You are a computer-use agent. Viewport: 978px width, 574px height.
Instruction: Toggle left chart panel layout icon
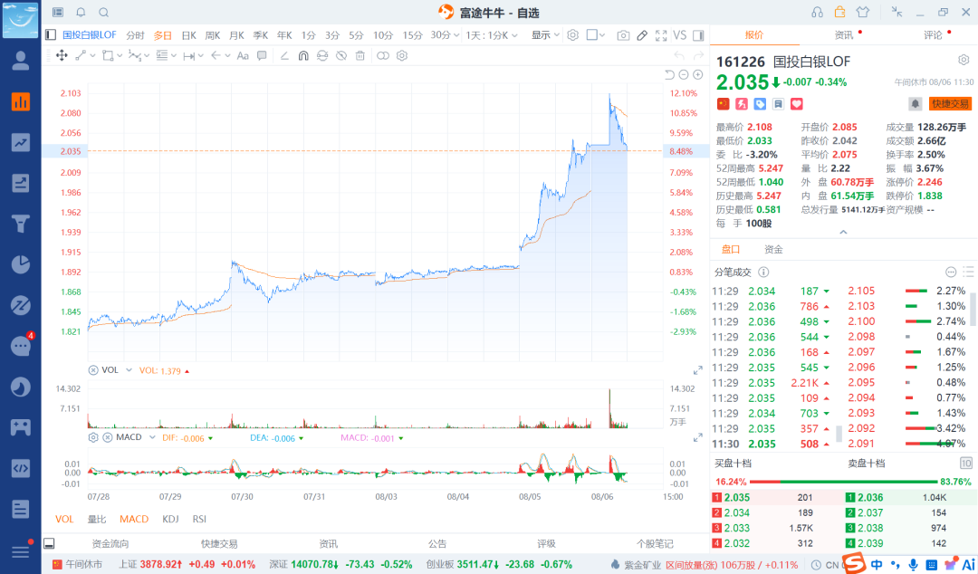[x=51, y=35]
